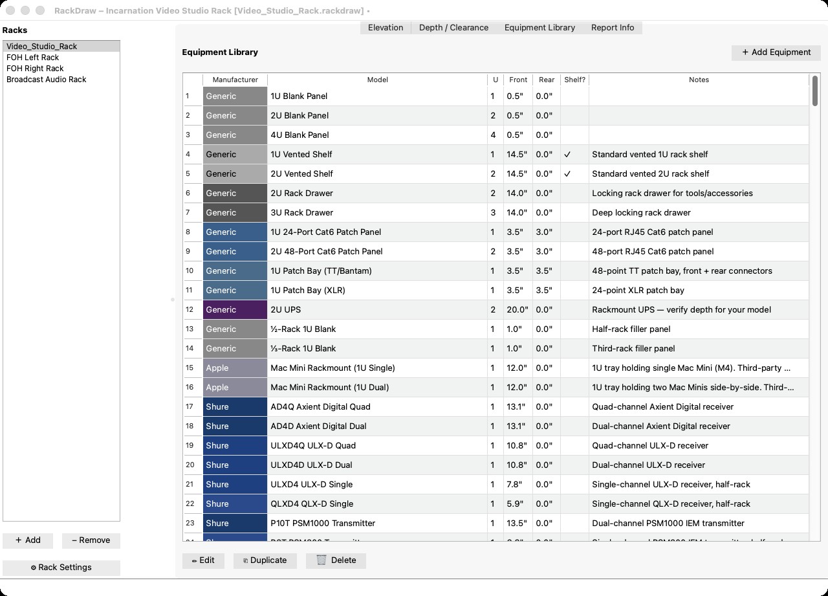
Task: Select the Equipment Library tab
Action: pyautogui.click(x=539, y=28)
